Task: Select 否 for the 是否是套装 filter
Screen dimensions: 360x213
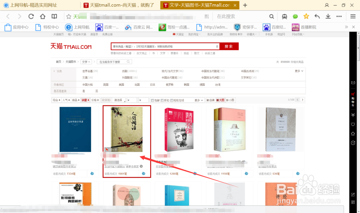Action: 96,91
